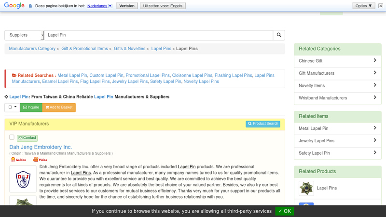Open the Suppliers search type dropdown

(24, 35)
